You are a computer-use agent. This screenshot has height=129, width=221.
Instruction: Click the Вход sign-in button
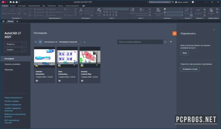click(x=185, y=53)
